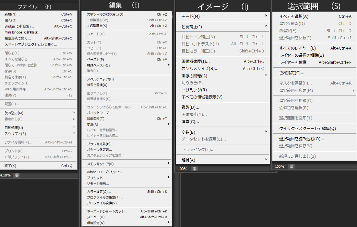
Task: Open 画像解像度(I)... from the Image menu
Action: tap(223, 62)
